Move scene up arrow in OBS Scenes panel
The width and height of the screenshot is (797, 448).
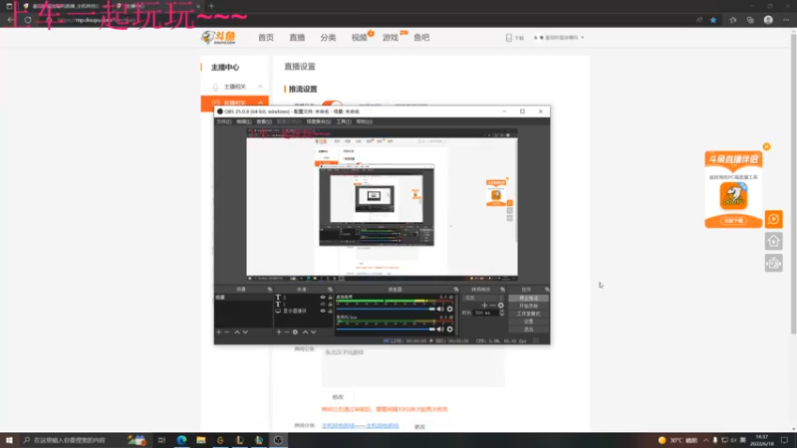(x=237, y=332)
